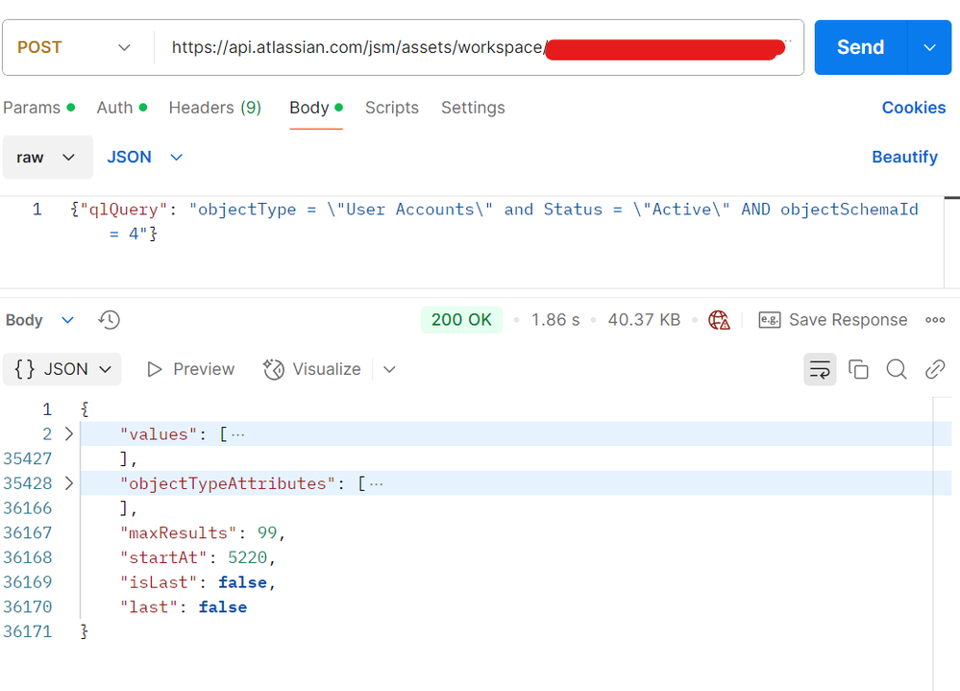Click the 200 OK status badge
Image resolution: width=960 pixels, height=691 pixels.
[461, 319]
